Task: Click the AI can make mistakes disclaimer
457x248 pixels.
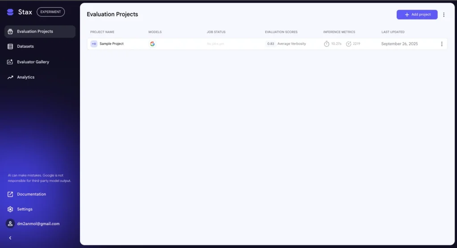Action: [x=39, y=178]
